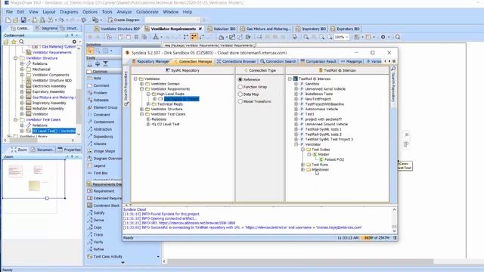Screen dimensions: 484x272
Task: Expand Ventilator Structure in SysML Repository tree
Action: (141, 109)
